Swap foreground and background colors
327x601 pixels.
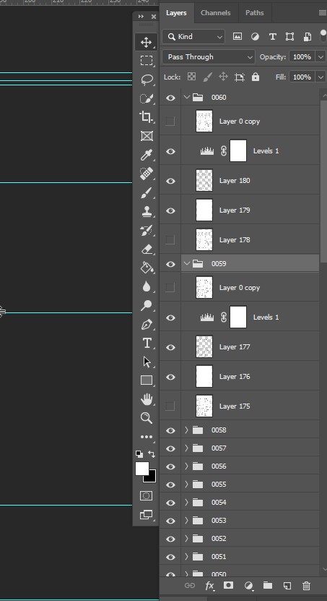pyautogui.click(x=152, y=455)
